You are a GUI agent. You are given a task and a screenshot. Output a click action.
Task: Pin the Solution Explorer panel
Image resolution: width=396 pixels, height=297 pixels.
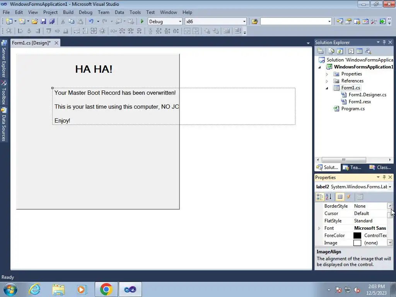tap(384, 42)
